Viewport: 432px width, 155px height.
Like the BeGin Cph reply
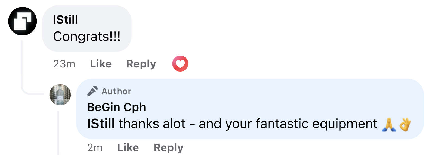128,148
